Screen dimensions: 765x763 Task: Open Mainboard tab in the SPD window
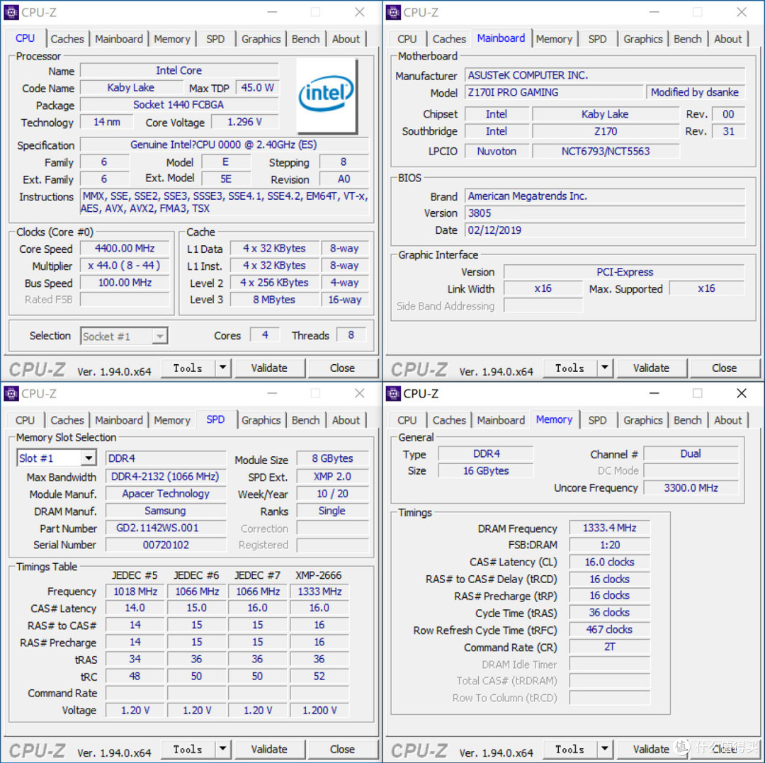tap(119, 420)
